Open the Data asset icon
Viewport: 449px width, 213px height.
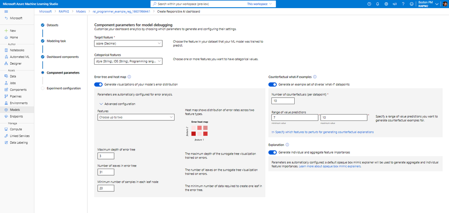point(6,76)
